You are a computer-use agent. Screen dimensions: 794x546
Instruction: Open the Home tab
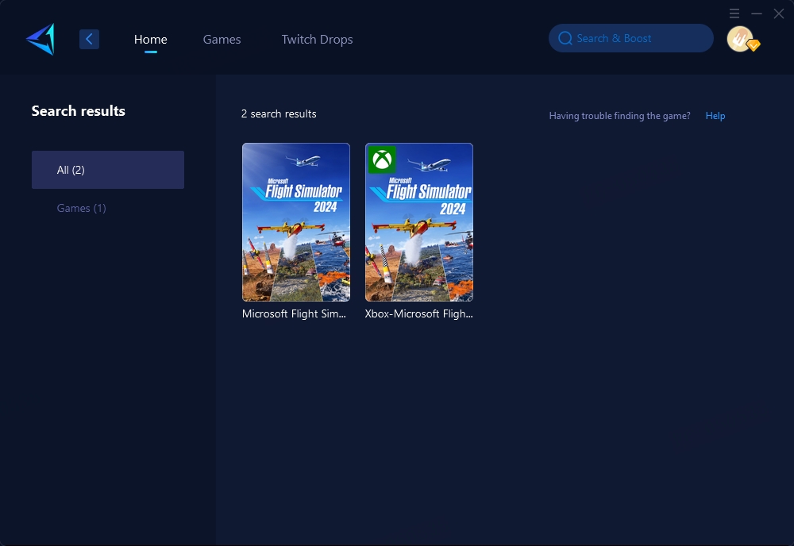click(150, 40)
